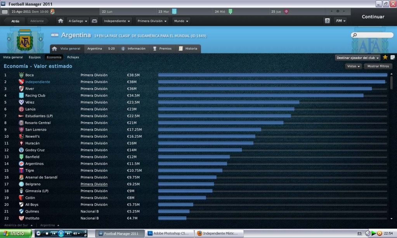Screen dimensions: 397x238
Task: Click the ES language indicator in tray
Action: pyautogui.click(x=359, y=233)
